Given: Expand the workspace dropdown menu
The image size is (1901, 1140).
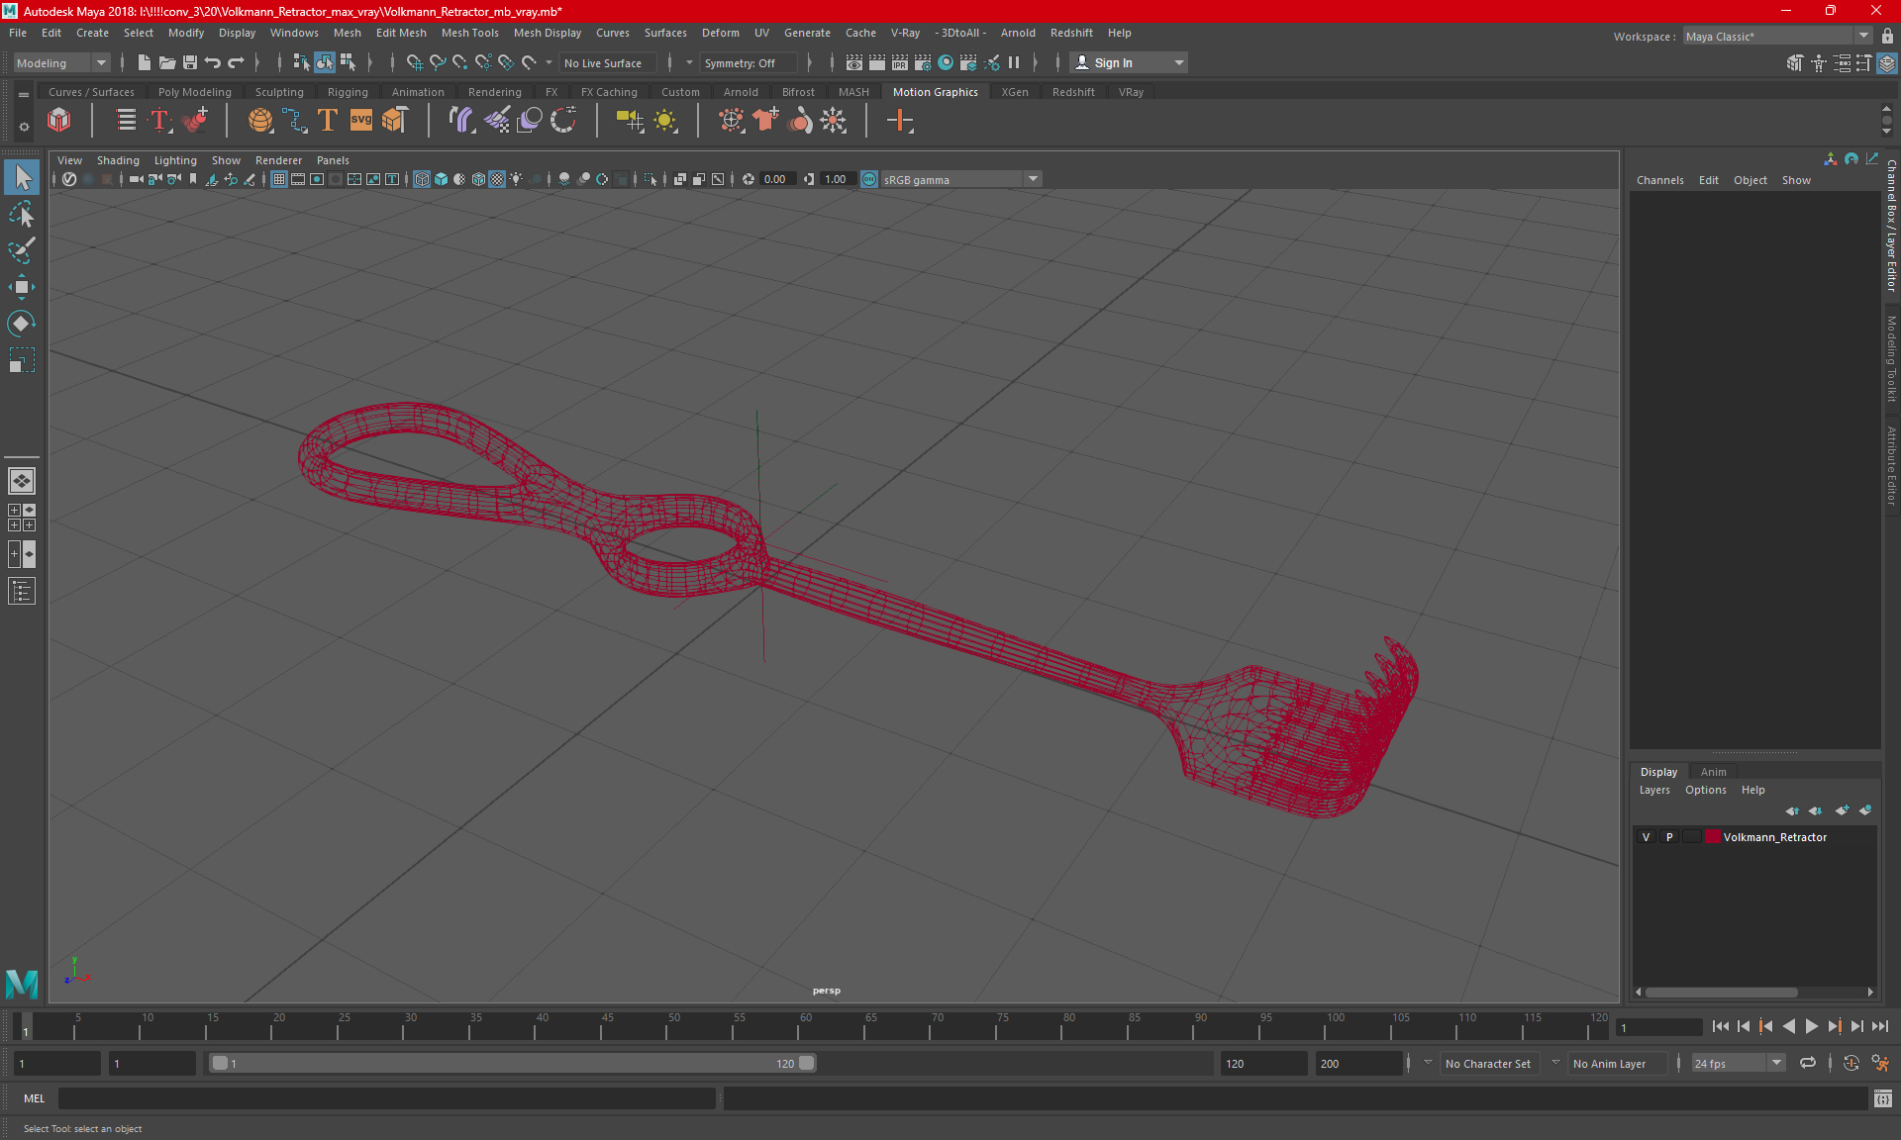Looking at the screenshot, I should pyautogui.click(x=1861, y=37).
